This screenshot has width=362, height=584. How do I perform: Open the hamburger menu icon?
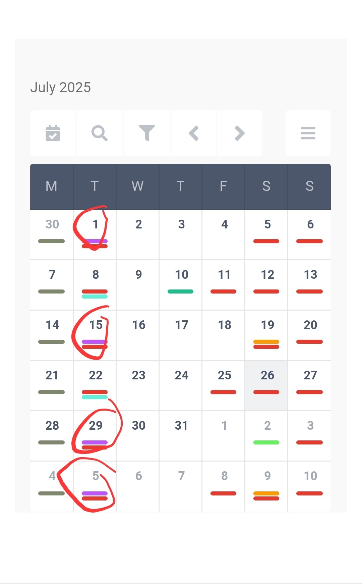[308, 133]
